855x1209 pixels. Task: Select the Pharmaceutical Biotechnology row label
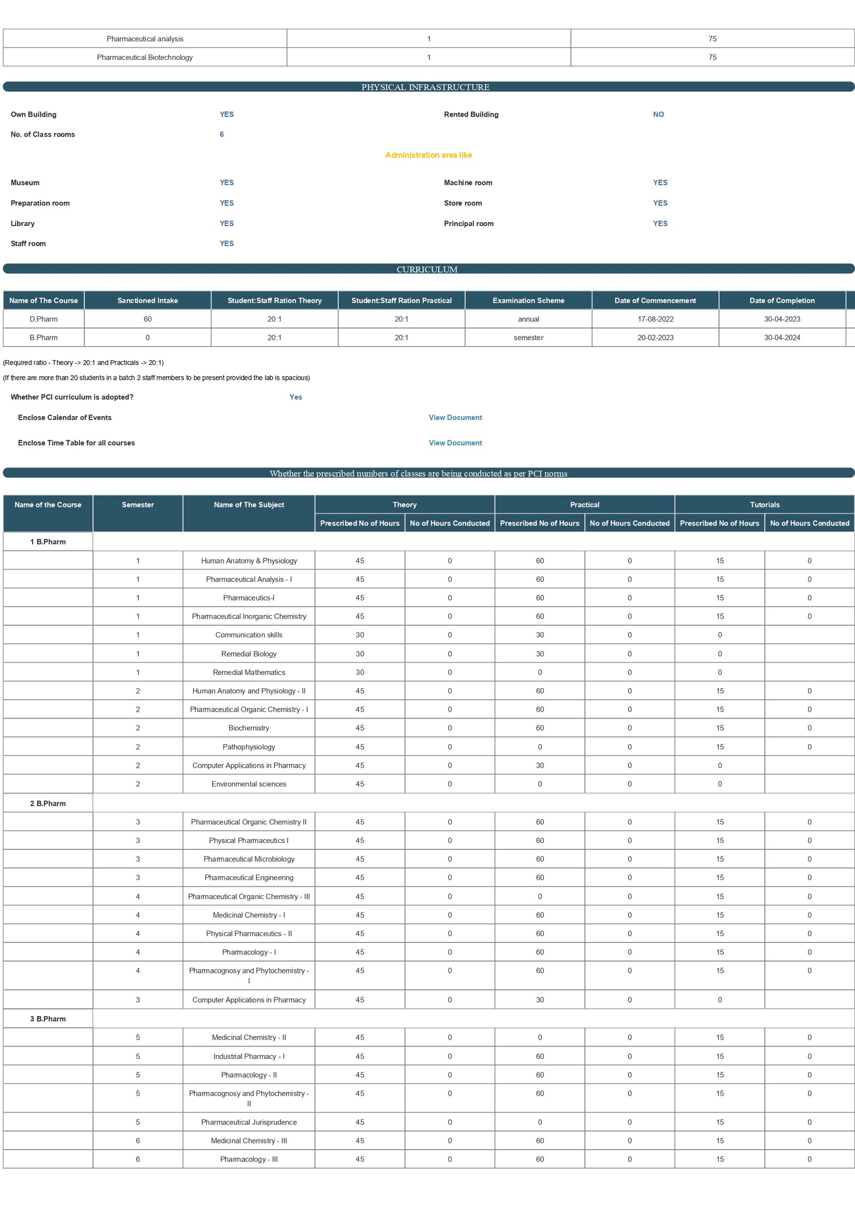coord(145,57)
